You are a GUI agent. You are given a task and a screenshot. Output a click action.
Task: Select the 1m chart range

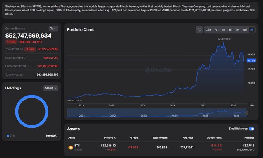pos(223,30)
